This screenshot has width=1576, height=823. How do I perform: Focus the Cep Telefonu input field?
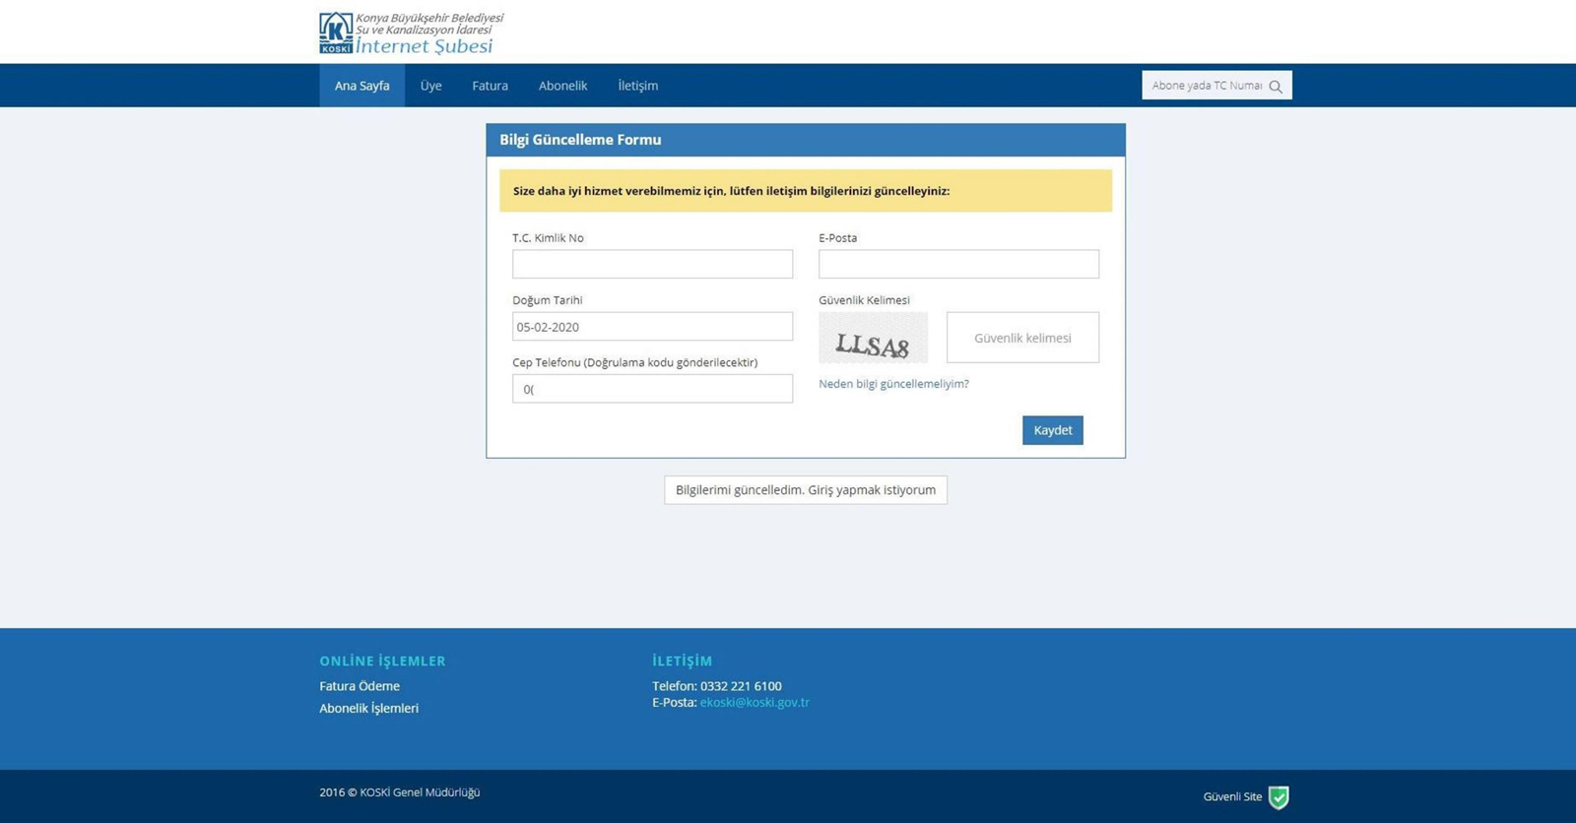point(652,389)
